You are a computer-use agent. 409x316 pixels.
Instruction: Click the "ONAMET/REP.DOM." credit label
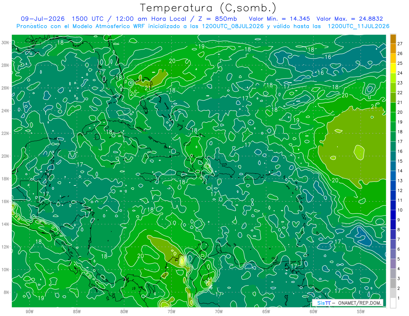359,303
